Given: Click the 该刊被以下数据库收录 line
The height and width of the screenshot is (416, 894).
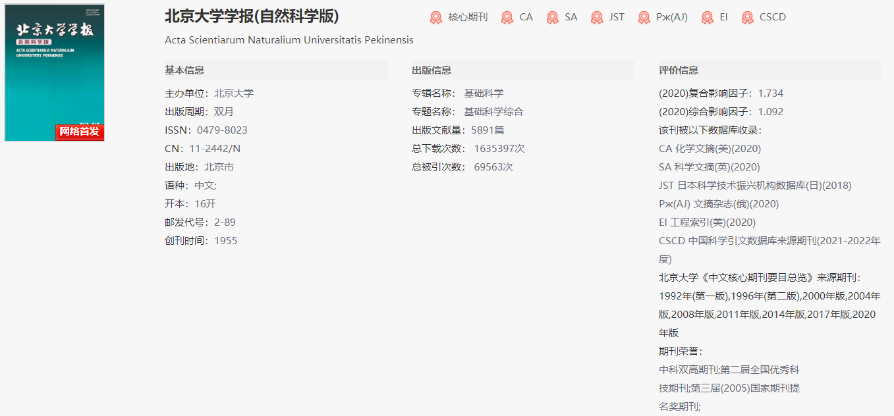Looking at the screenshot, I should pos(710,130).
